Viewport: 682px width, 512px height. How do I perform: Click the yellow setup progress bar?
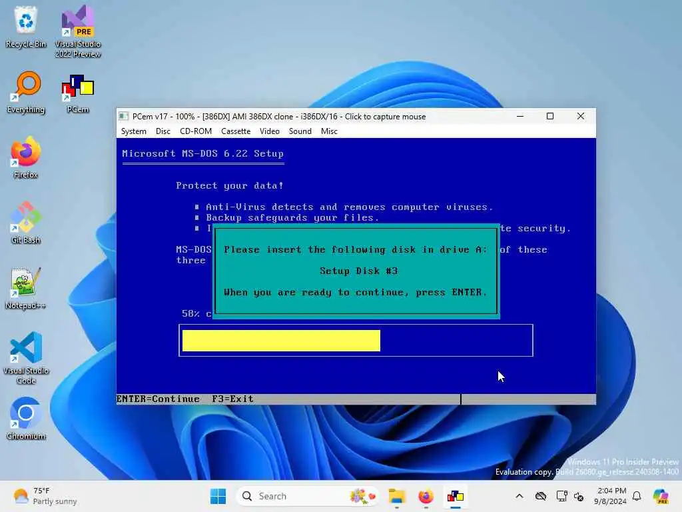(x=281, y=341)
